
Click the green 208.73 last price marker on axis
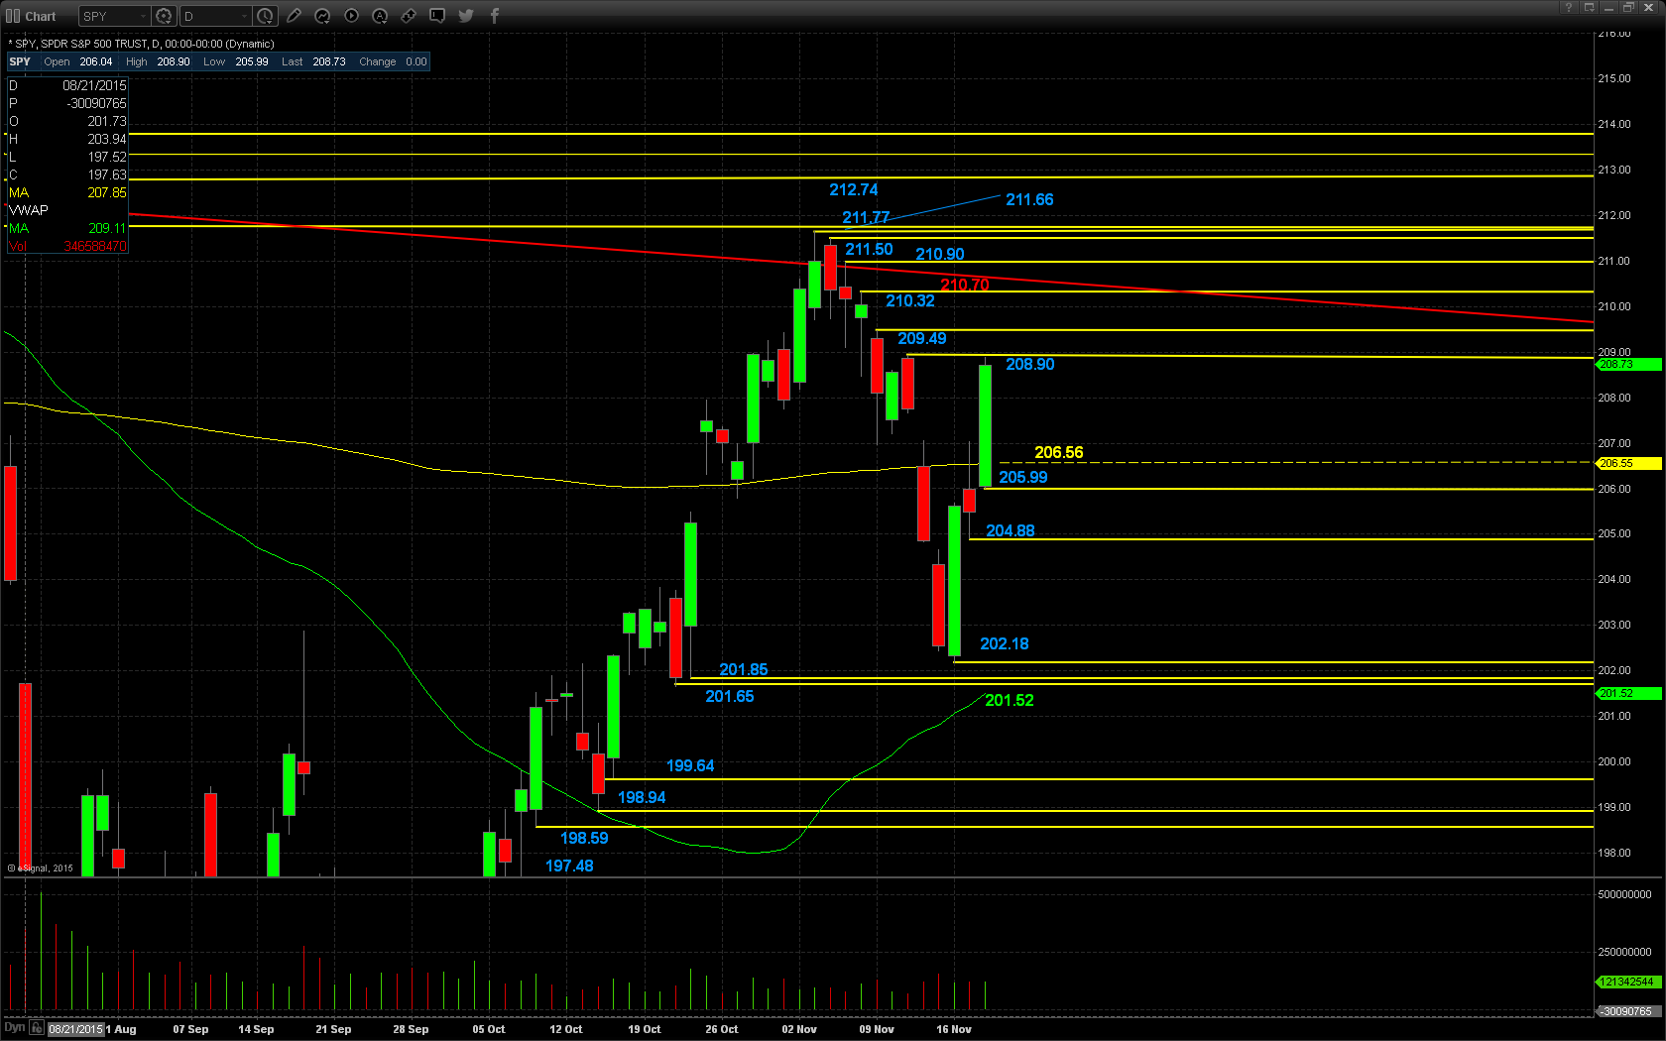tap(1628, 364)
